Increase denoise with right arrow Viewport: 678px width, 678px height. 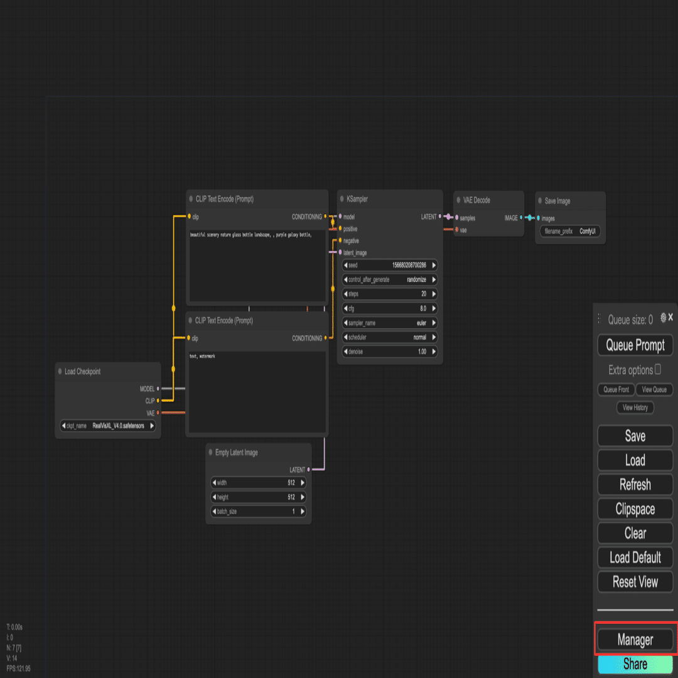(x=434, y=352)
